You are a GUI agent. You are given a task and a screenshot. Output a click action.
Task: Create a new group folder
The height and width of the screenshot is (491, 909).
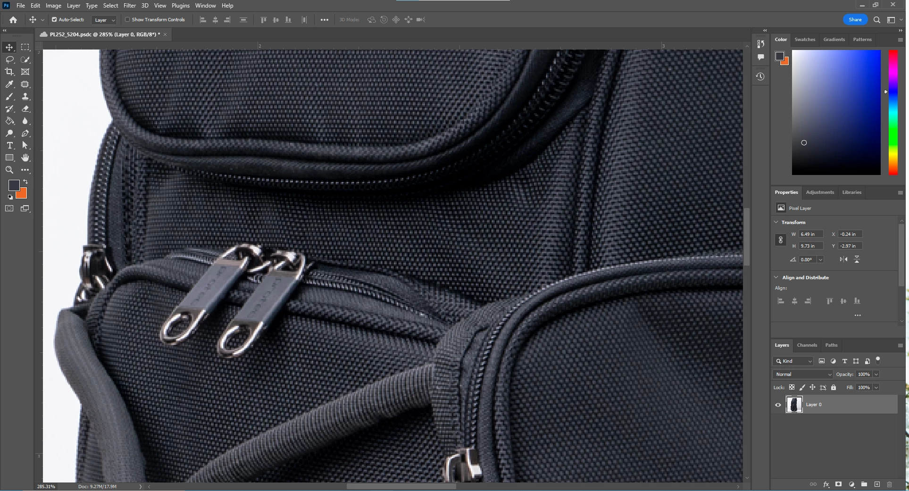click(864, 484)
